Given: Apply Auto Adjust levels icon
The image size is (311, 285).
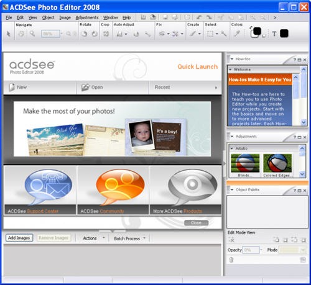Looking at the screenshot, I should (x=119, y=34).
